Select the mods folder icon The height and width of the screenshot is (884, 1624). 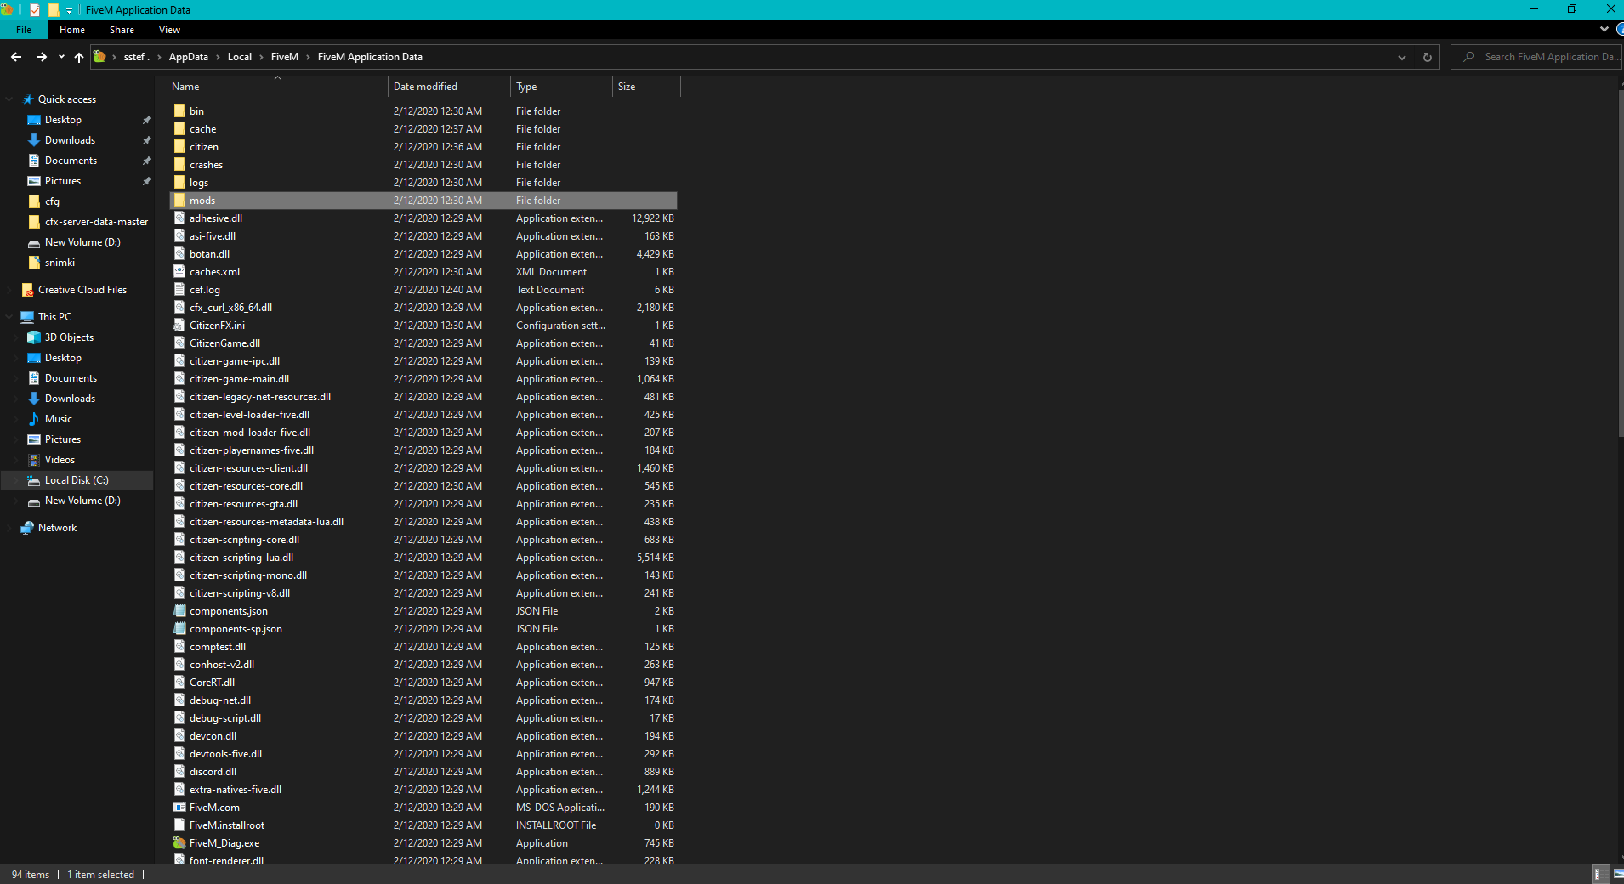click(179, 201)
